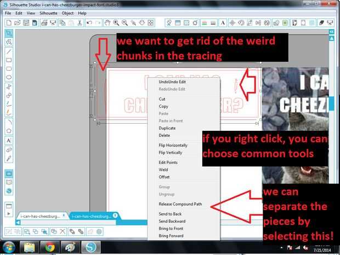Click the scissors Cut icon in toolbar

tap(80, 23)
